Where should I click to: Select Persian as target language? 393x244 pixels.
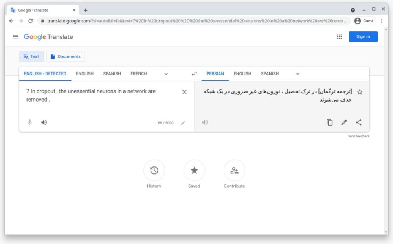(x=215, y=74)
